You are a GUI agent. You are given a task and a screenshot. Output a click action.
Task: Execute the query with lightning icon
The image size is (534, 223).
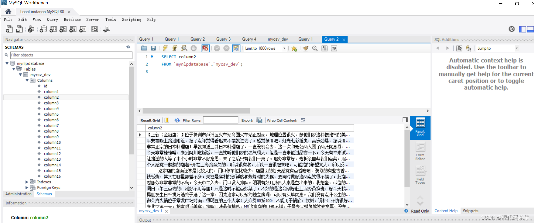(165, 48)
